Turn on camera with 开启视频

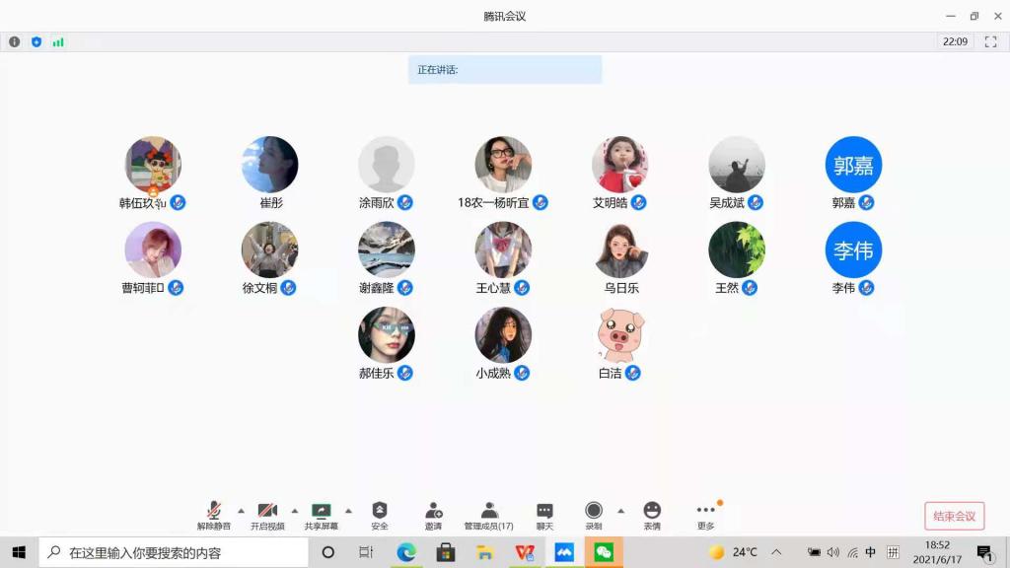tap(266, 514)
